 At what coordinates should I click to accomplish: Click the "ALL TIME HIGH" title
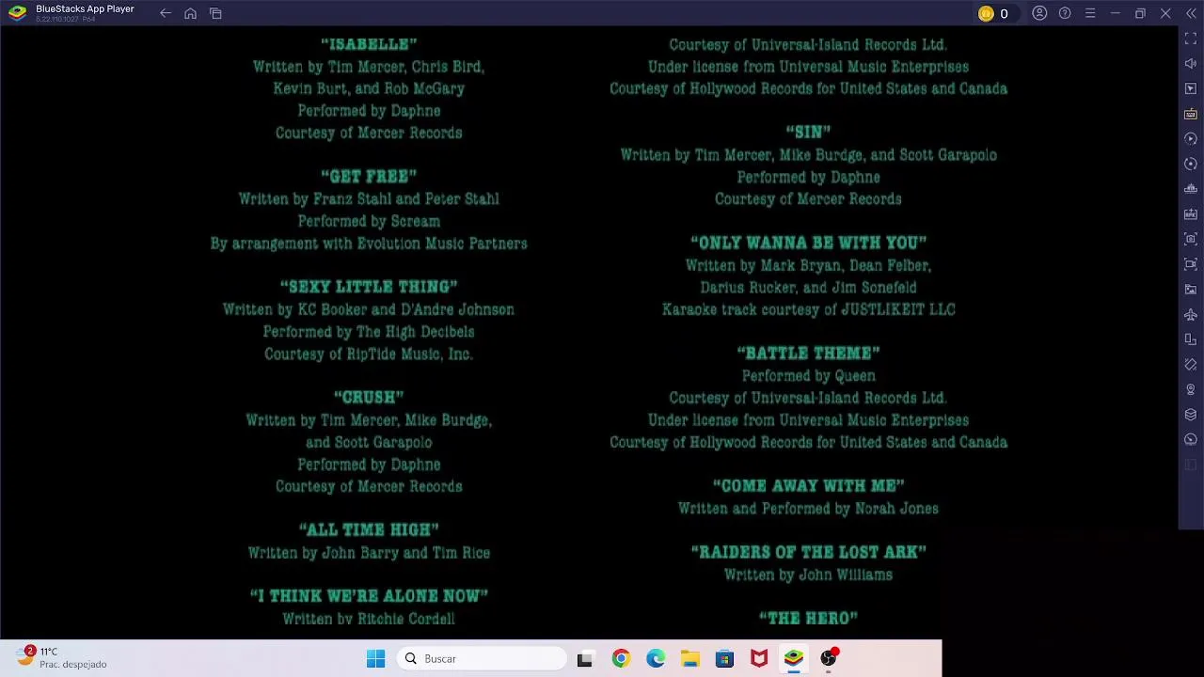tap(369, 530)
